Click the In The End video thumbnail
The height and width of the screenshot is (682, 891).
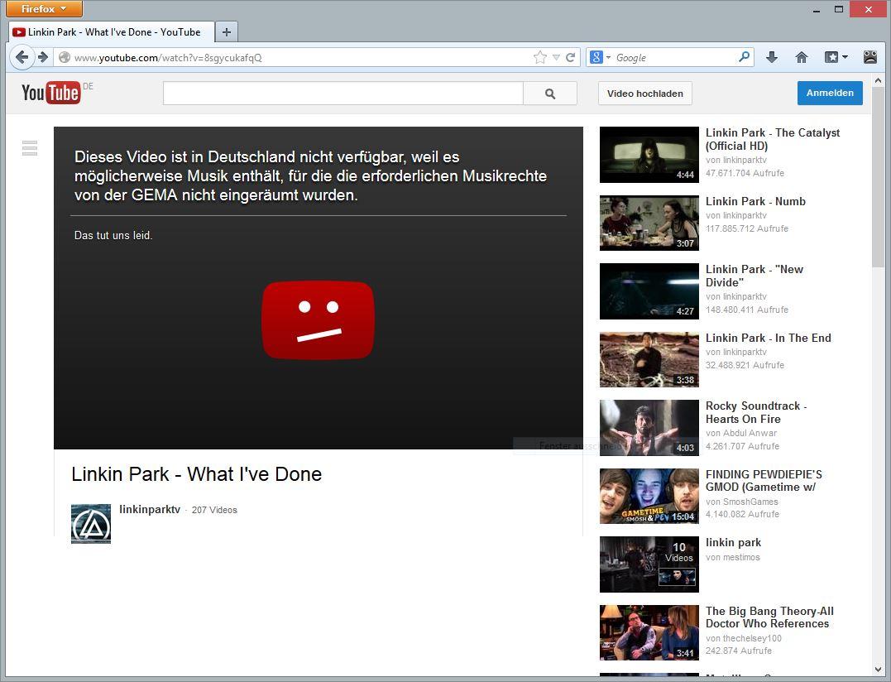click(x=649, y=360)
